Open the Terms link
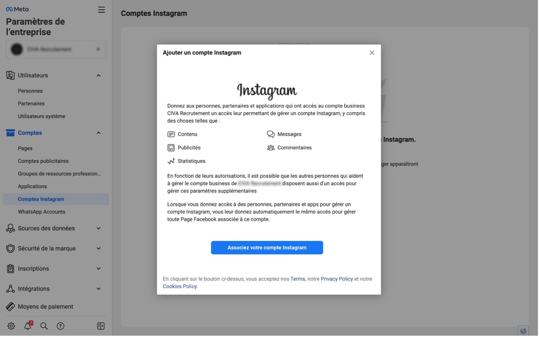 pos(298,279)
